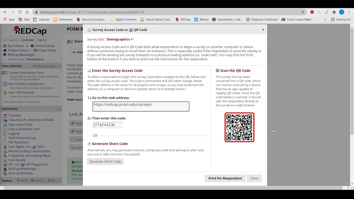Open the LibCal Library Chat bookmark

(156, 20)
